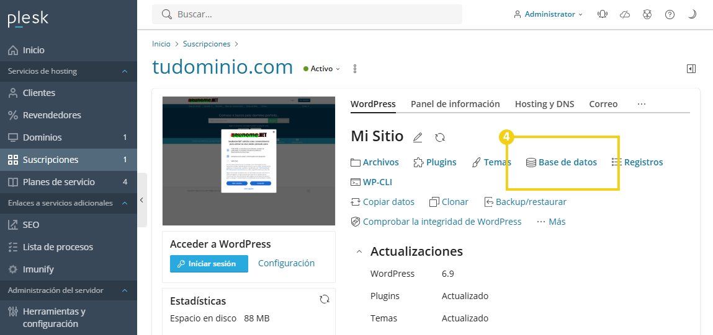The height and width of the screenshot is (335, 713).
Task: Edit the Mi Sitio name pencil icon
Action: point(418,137)
